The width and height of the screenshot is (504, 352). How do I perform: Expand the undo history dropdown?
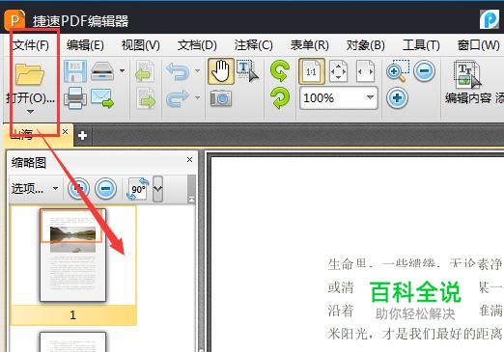point(197,70)
